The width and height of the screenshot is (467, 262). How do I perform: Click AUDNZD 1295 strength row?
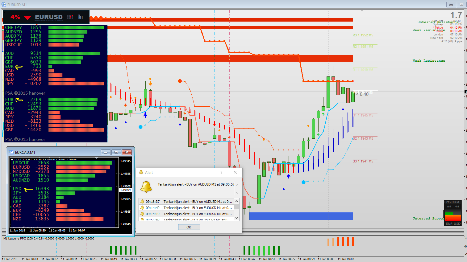[46, 32]
